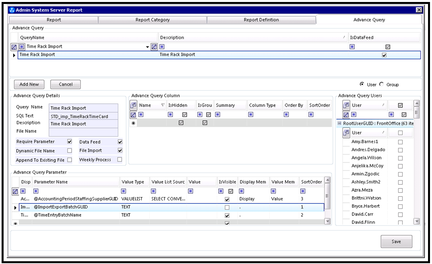The image size is (432, 264).
Task: Toggle the Require Parameter checkbox
Action: tap(69, 142)
